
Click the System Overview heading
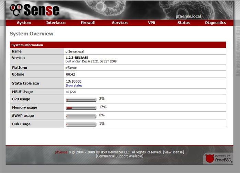point(32,34)
